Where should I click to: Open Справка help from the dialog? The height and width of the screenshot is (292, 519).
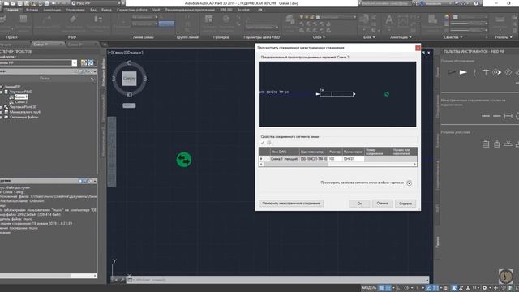405,204
